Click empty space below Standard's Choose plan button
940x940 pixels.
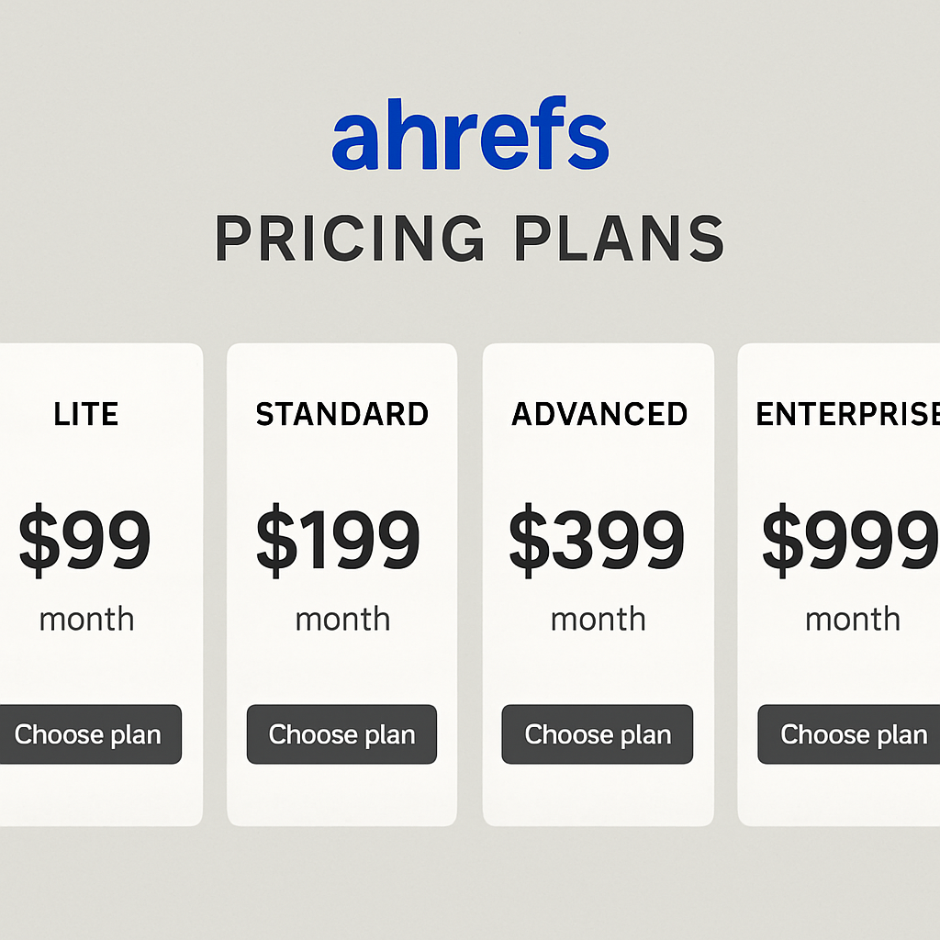pos(342,795)
